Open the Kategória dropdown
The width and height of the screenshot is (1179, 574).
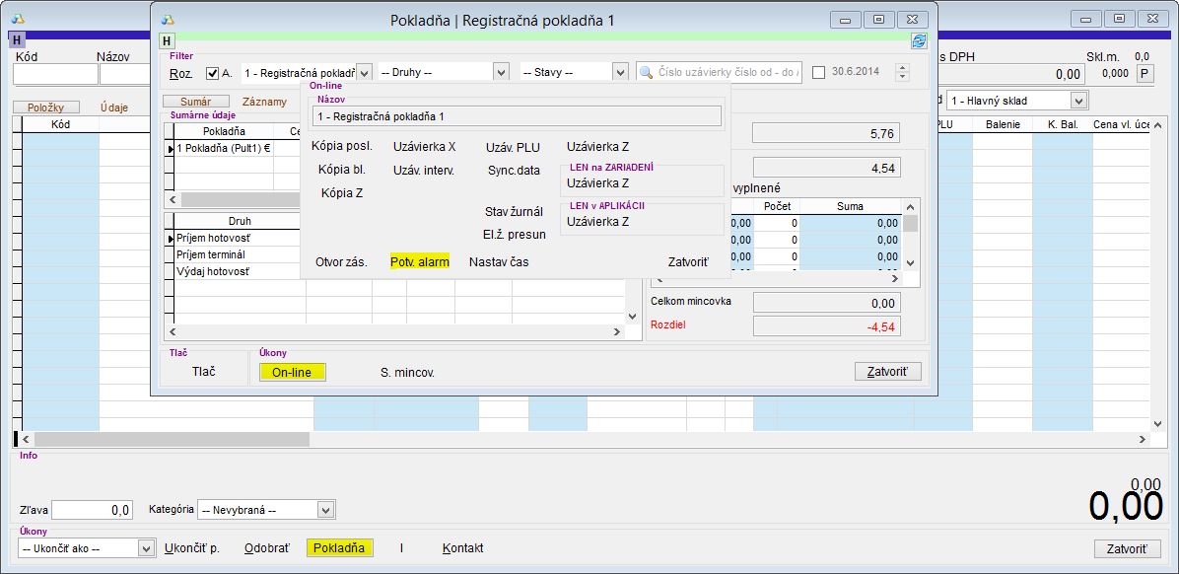(325, 510)
